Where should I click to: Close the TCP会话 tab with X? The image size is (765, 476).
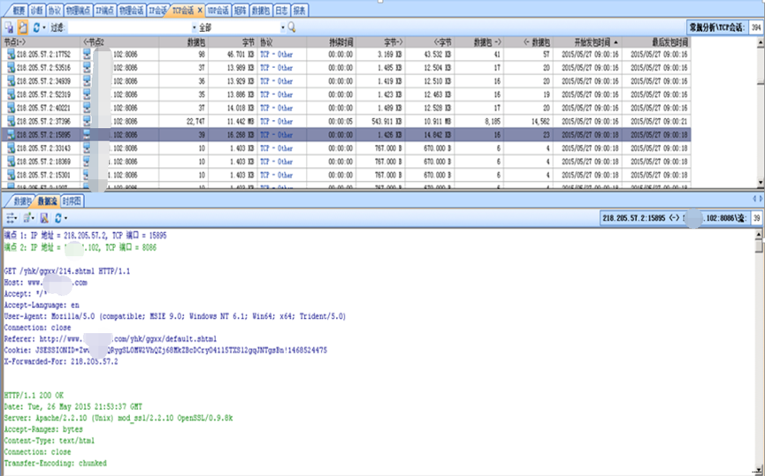200,11
